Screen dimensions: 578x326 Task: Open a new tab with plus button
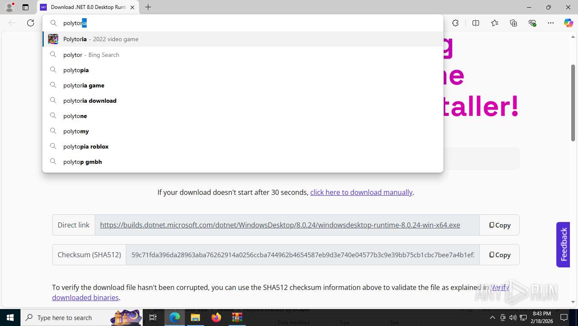pyautogui.click(x=148, y=7)
